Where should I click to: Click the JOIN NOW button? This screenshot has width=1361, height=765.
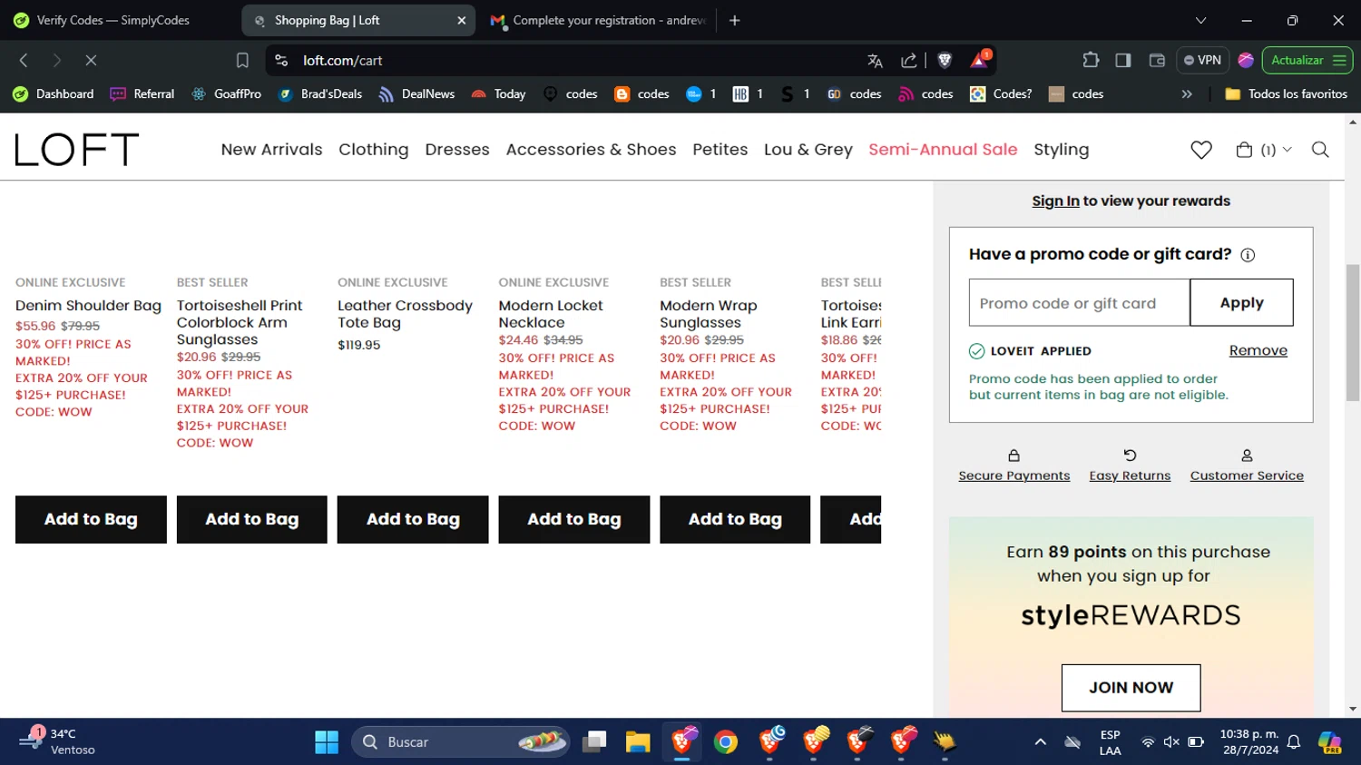pyautogui.click(x=1131, y=688)
